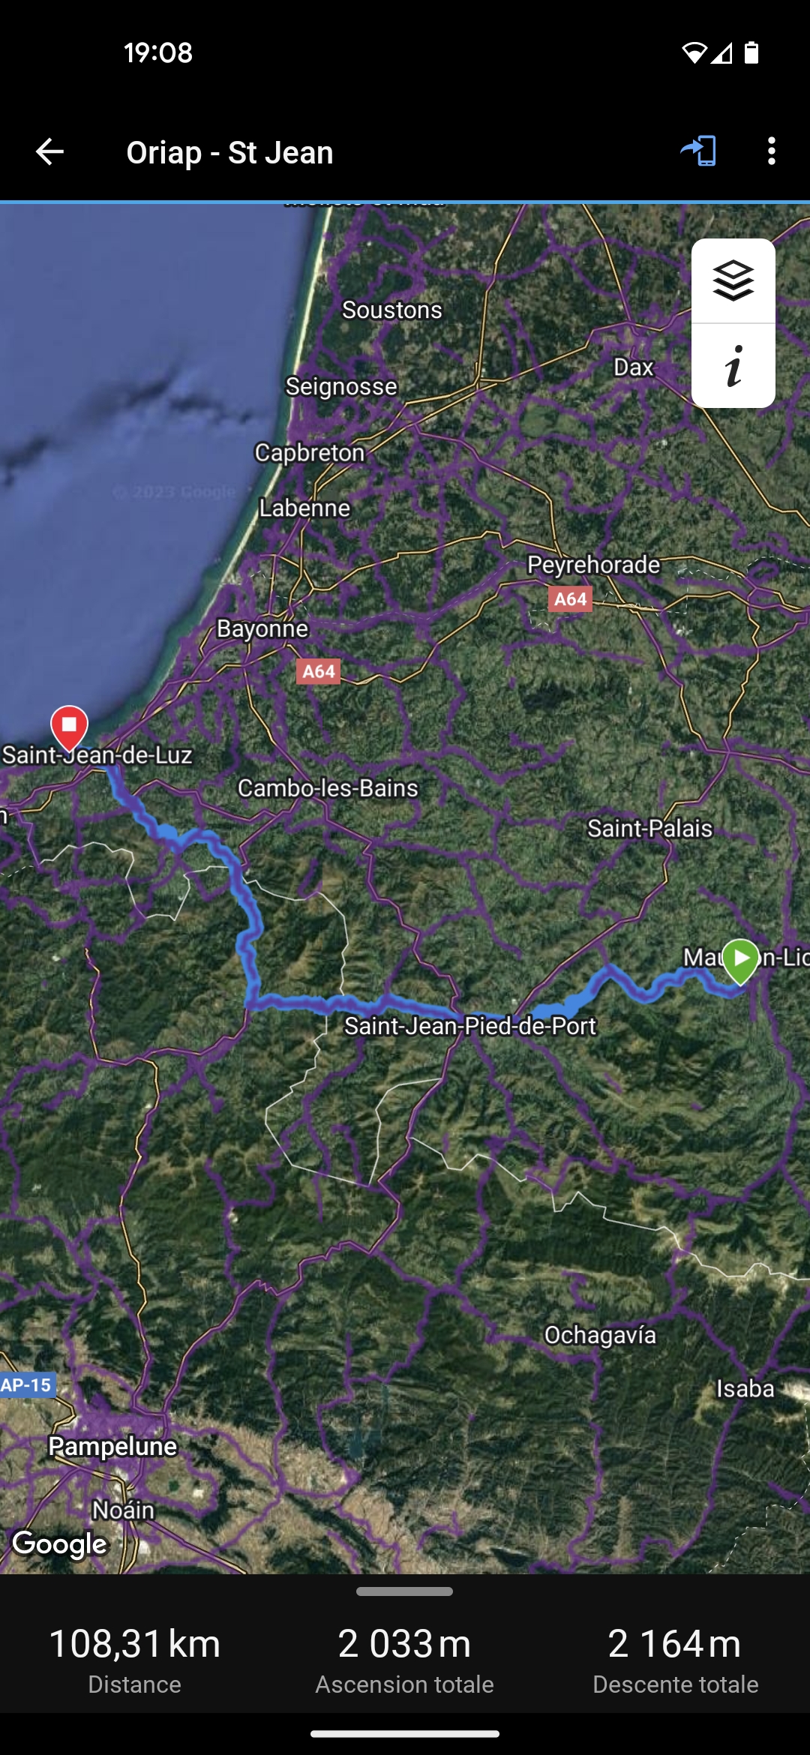
Task: Tap the Pampelune city label
Action: click(x=112, y=1446)
